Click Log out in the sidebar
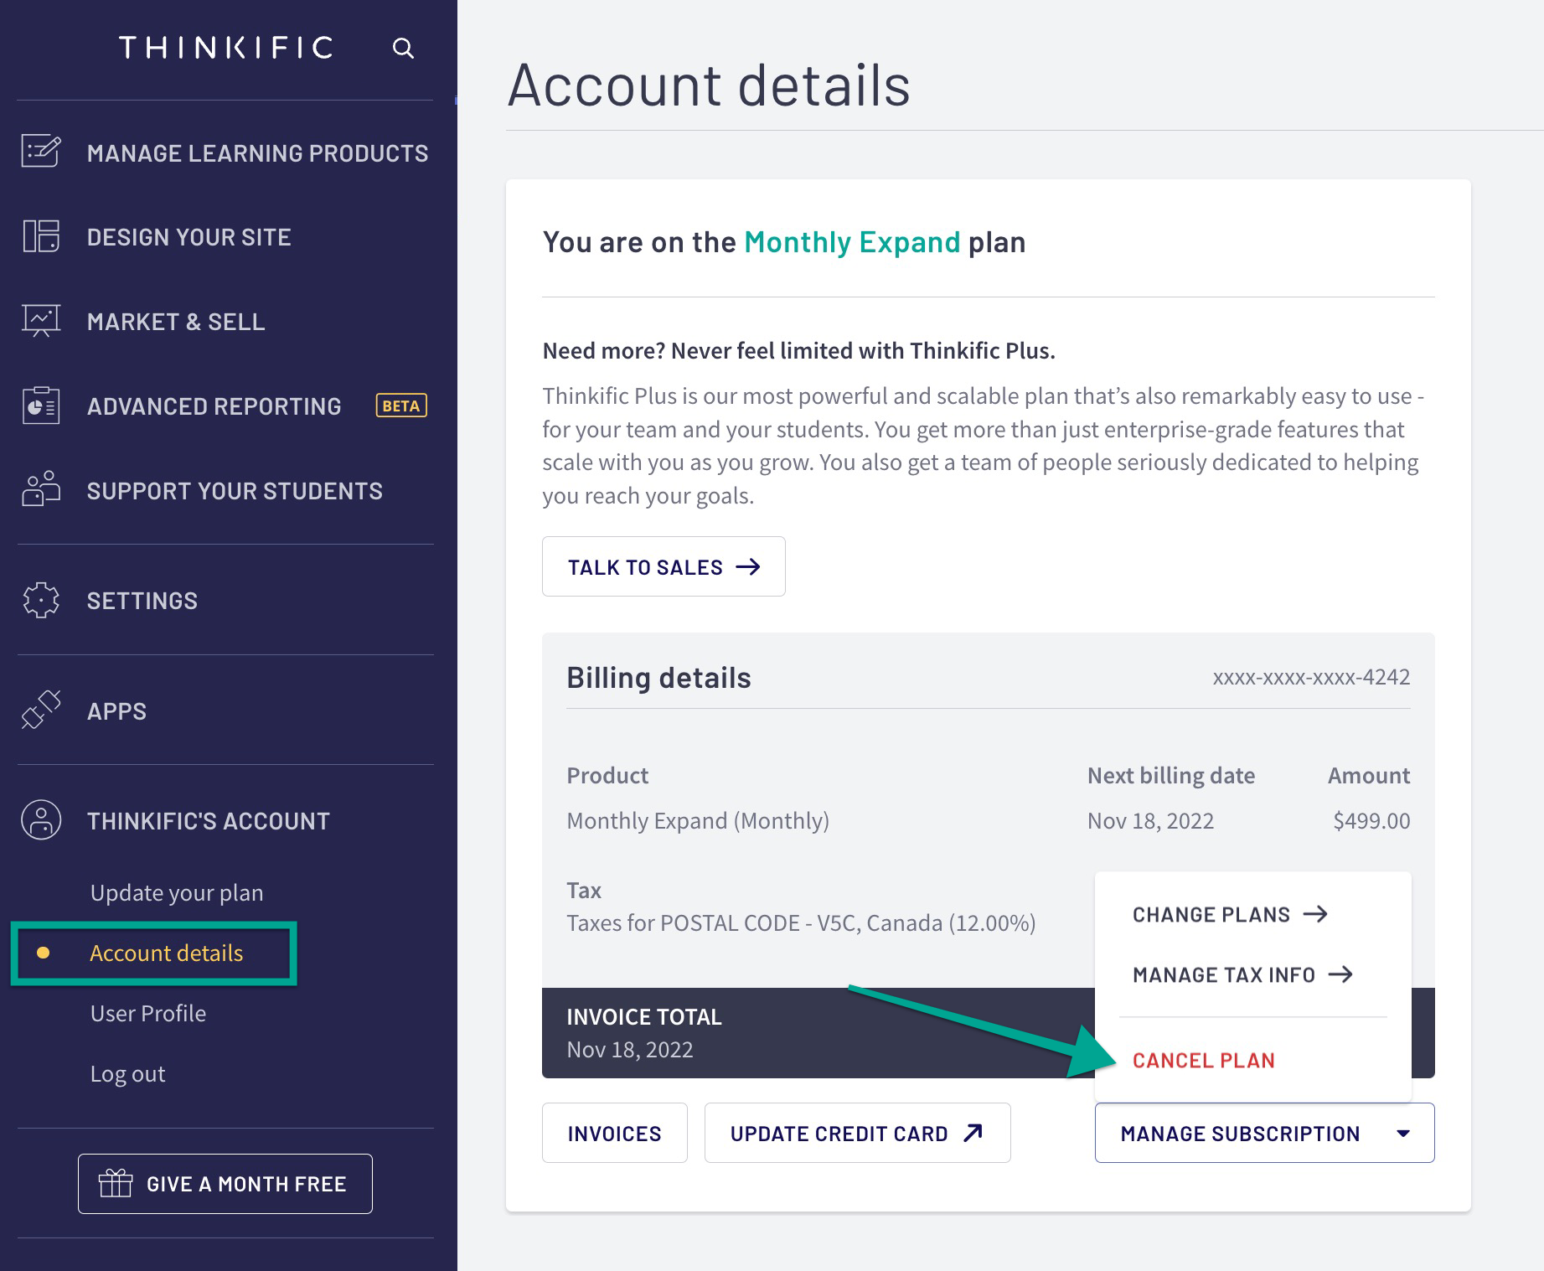 [128, 1074]
